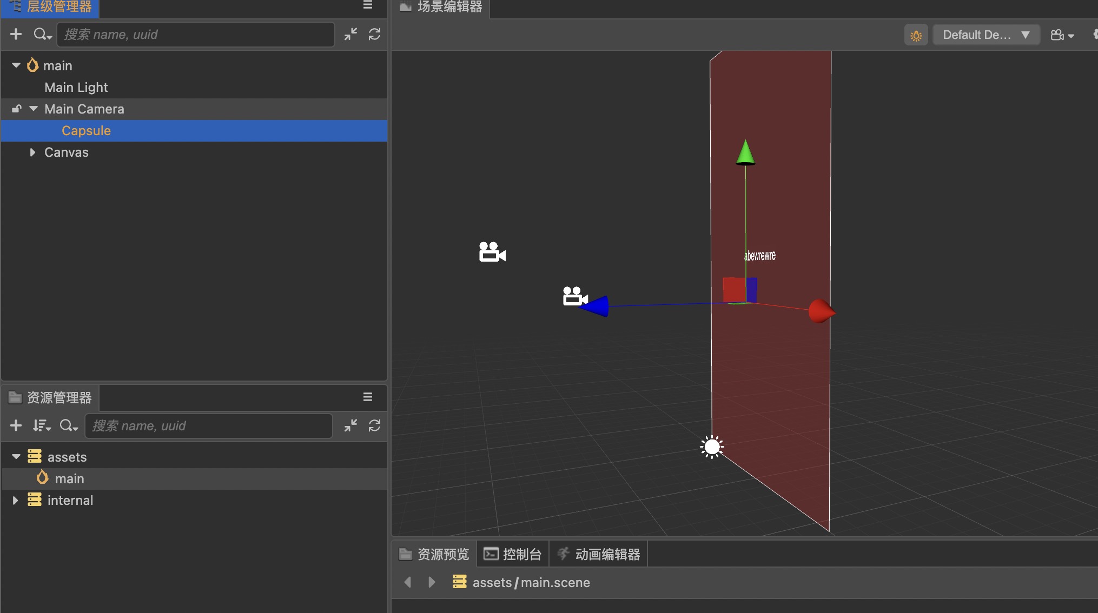Open the Default De… dropdown
Image resolution: width=1098 pixels, height=613 pixels.
point(985,35)
